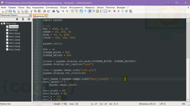The width and height of the screenshot is (190, 106).
Task: Select hero_0.png in the file tree
Action: pyautogui.click(x=15, y=33)
